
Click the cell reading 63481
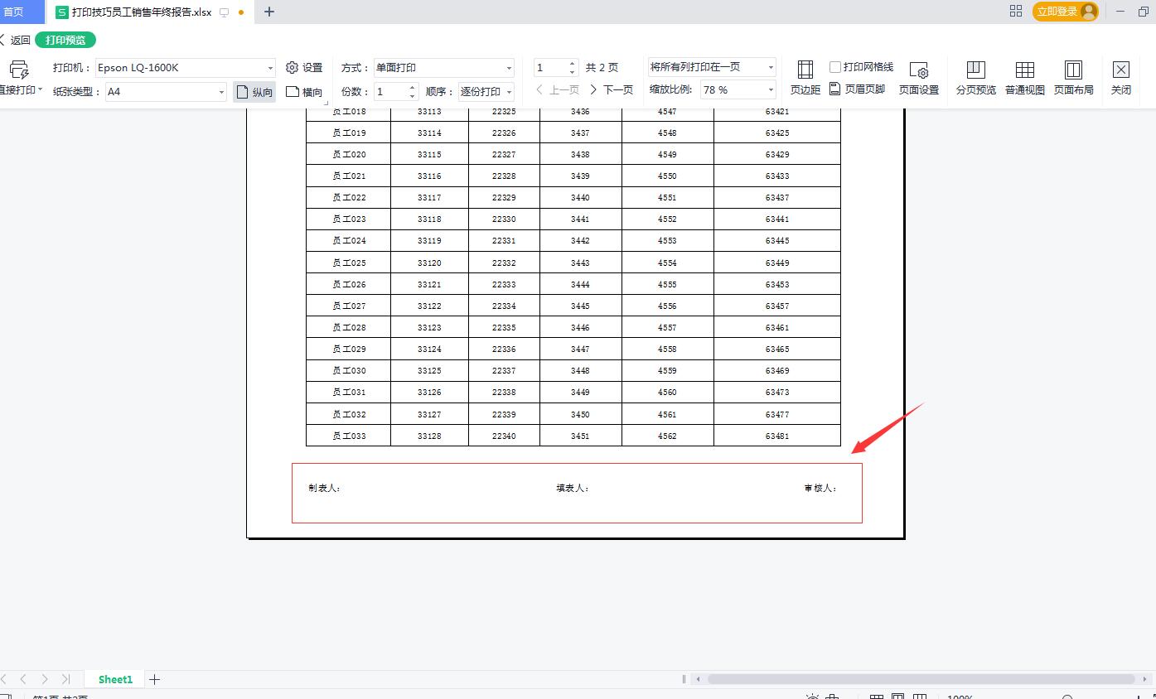tap(777, 436)
